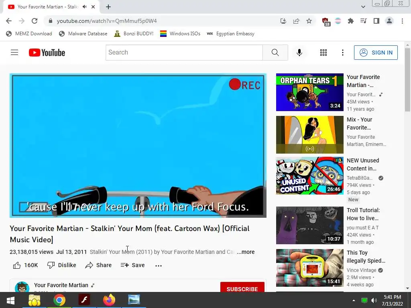Bookmark this page with the star
This screenshot has height=308, width=411.
tap(309, 21)
